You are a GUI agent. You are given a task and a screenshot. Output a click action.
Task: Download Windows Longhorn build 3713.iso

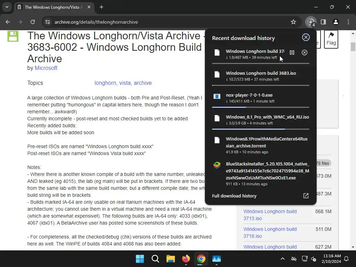(270, 215)
